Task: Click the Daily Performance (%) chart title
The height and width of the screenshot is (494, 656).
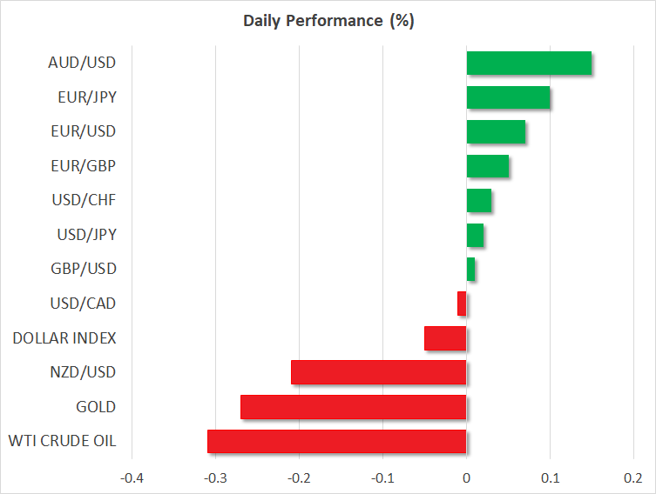Action: coord(328,22)
